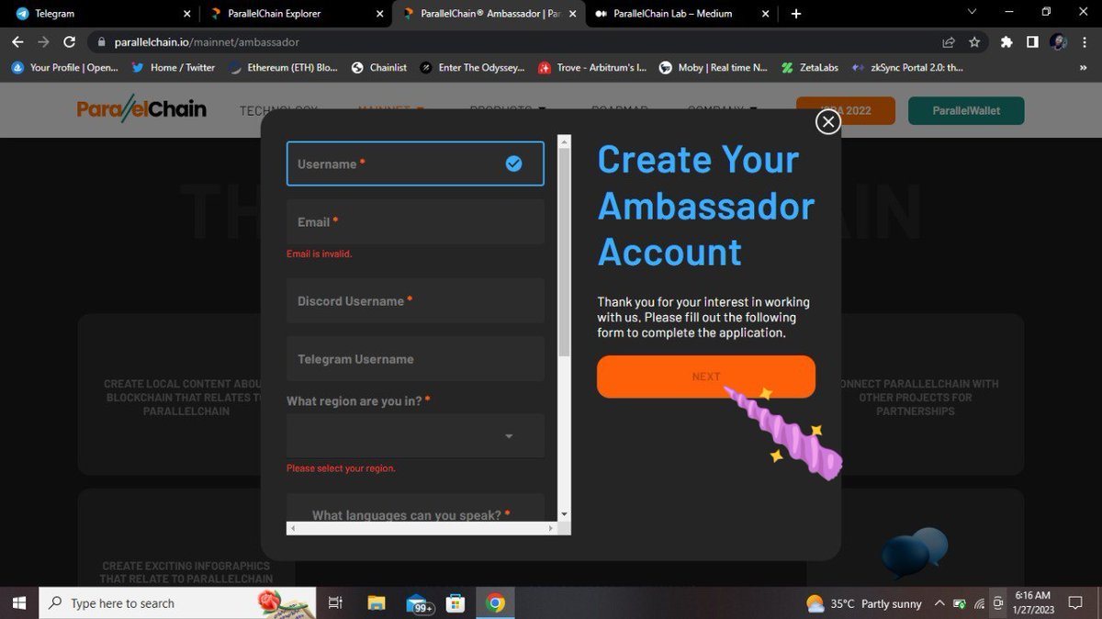Click into the Telegram Username field
This screenshot has height=619, width=1102.
coord(415,359)
